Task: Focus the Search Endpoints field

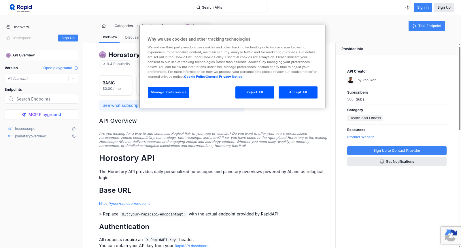Action: pos(41,99)
